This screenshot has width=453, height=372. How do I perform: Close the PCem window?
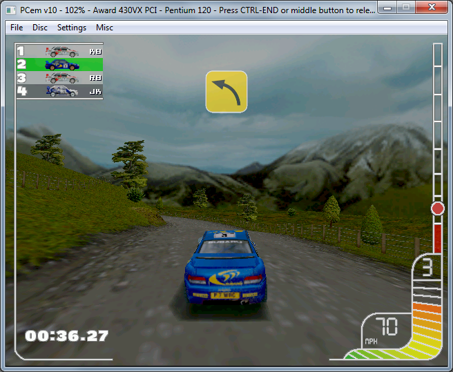point(432,8)
